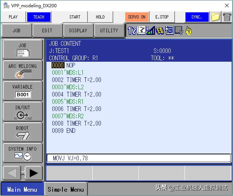233x196 pixels.
Task: Click the manual speed status icon
Action: pos(151,30)
